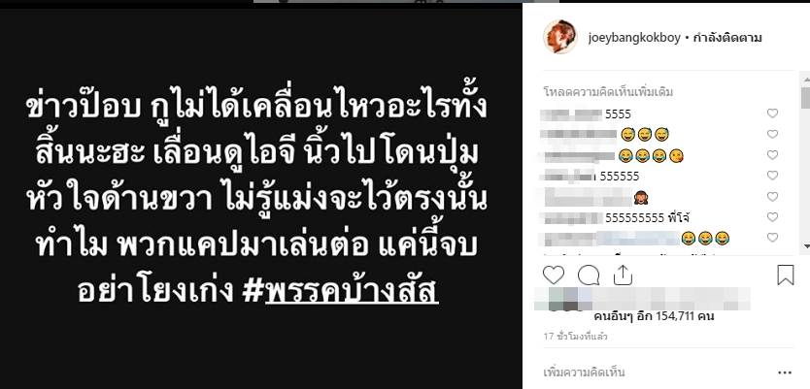Viewport: 810px width, 389px height.
Task: Click the เพิ่มความคิดเห็น comment field
Action: tap(656, 372)
